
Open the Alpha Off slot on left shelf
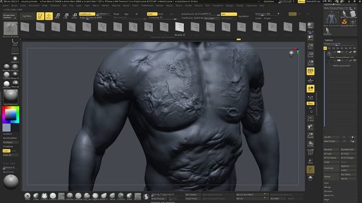15,59
